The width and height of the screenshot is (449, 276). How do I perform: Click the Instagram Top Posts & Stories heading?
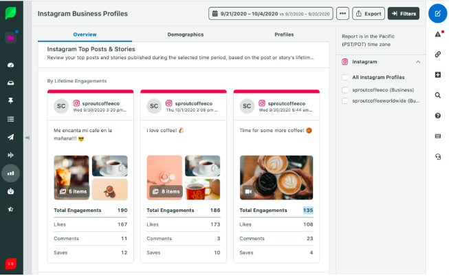[91, 49]
